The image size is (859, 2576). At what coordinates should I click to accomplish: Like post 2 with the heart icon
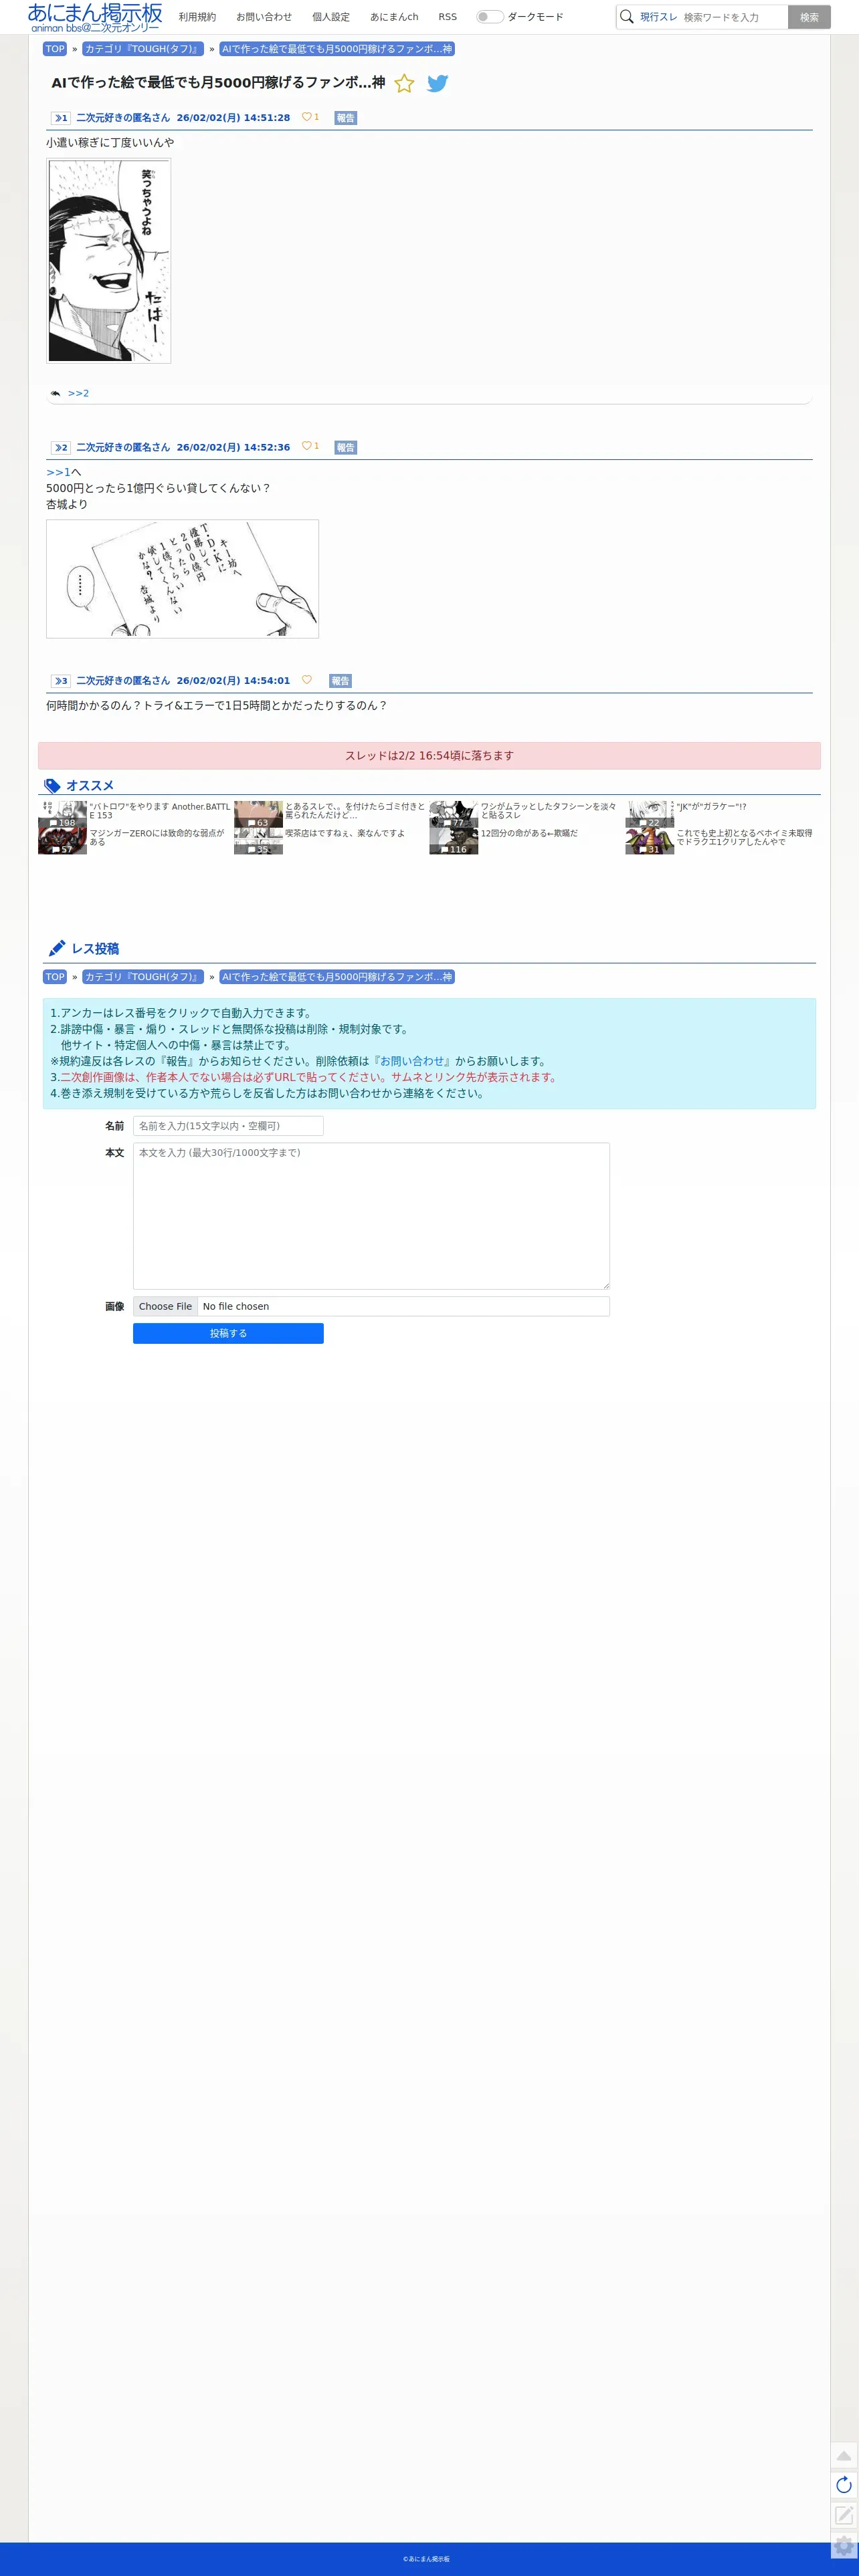click(x=306, y=446)
